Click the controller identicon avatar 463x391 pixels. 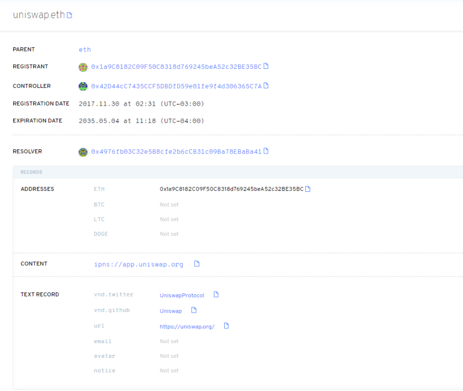click(x=83, y=86)
